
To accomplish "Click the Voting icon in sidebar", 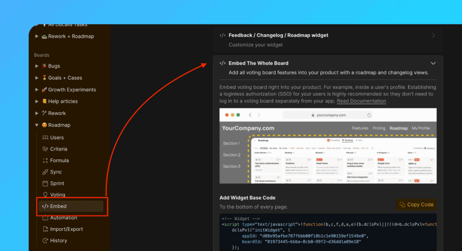I will coord(45,195).
